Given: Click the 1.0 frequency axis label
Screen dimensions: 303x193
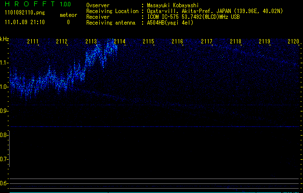Looking at the screenshot, I should click(4, 87).
